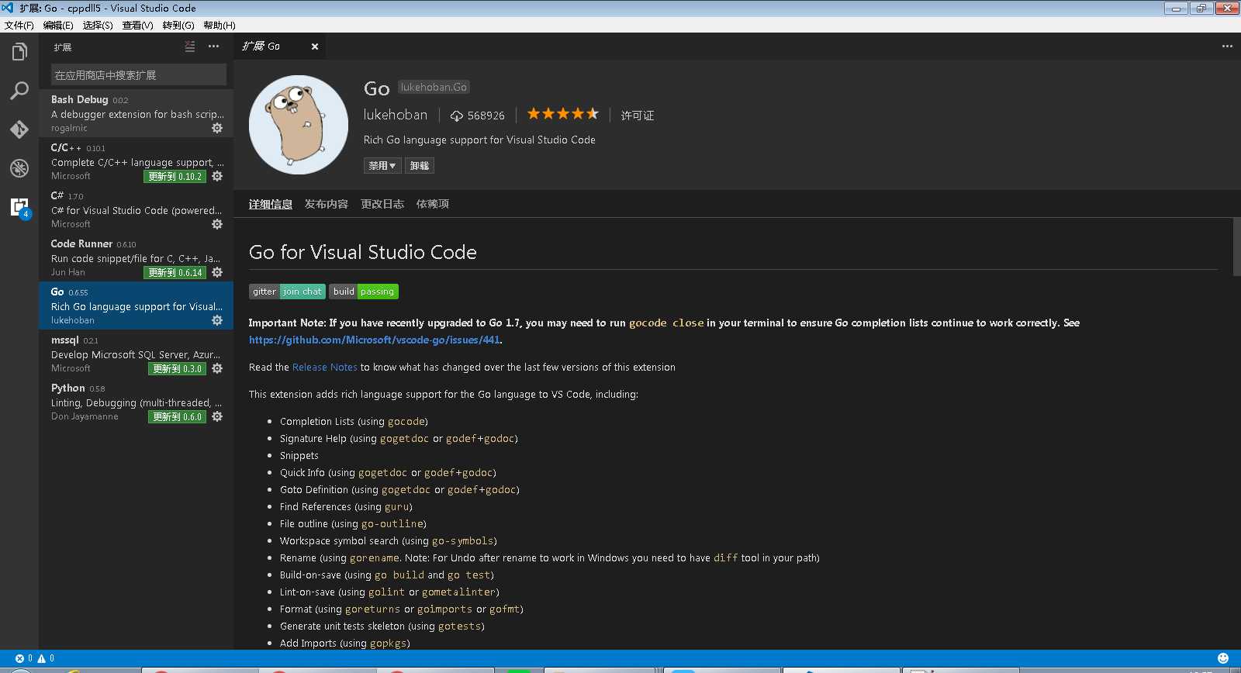The image size is (1241, 673).
Task: Open manage gear for mssql extension
Action: pos(217,368)
